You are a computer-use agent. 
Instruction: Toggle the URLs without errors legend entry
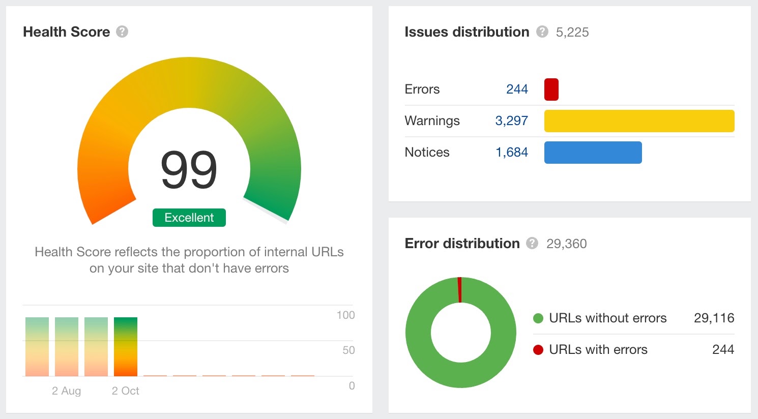pyautogui.click(x=608, y=318)
